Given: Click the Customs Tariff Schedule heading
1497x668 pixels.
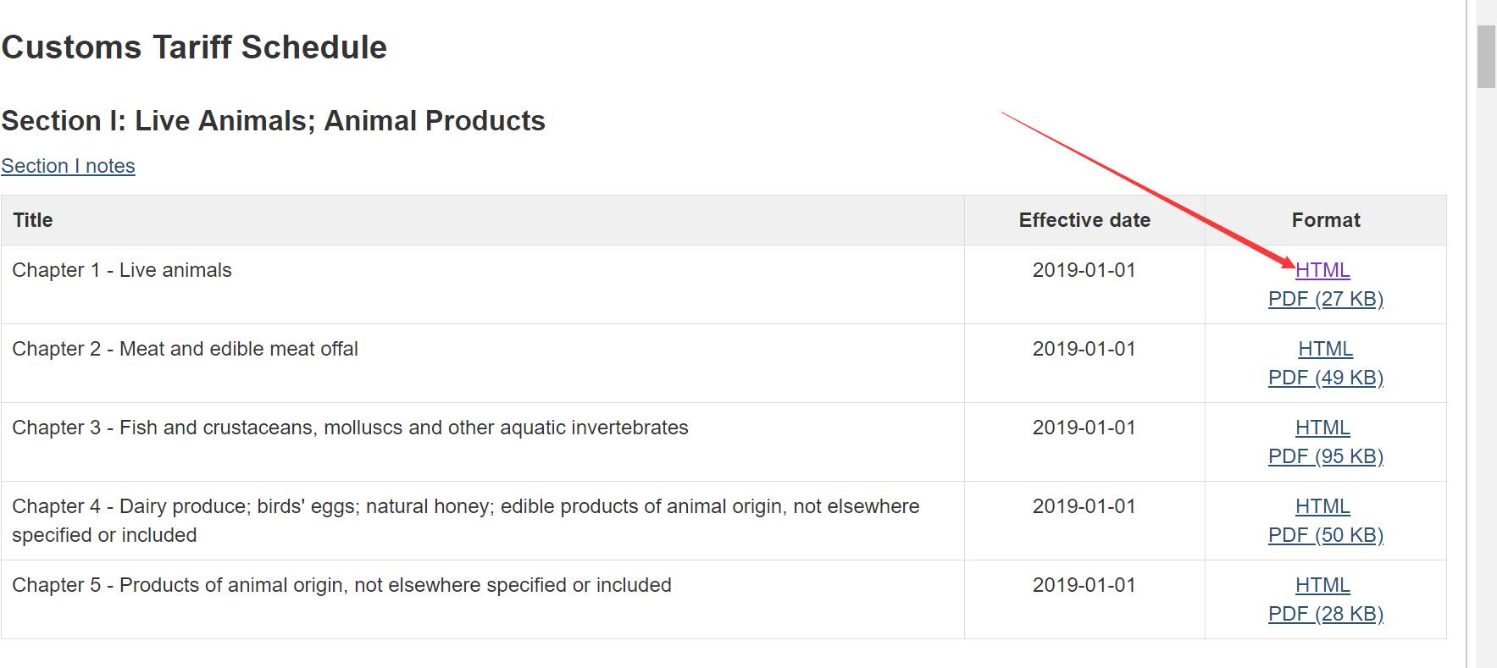Looking at the screenshot, I should (x=194, y=47).
